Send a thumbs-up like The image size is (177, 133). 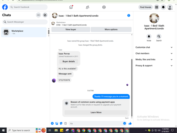(130, 123)
